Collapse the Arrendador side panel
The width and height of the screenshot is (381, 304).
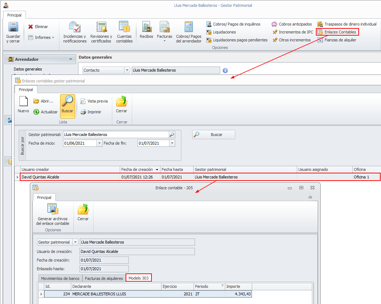coord(71,59)
